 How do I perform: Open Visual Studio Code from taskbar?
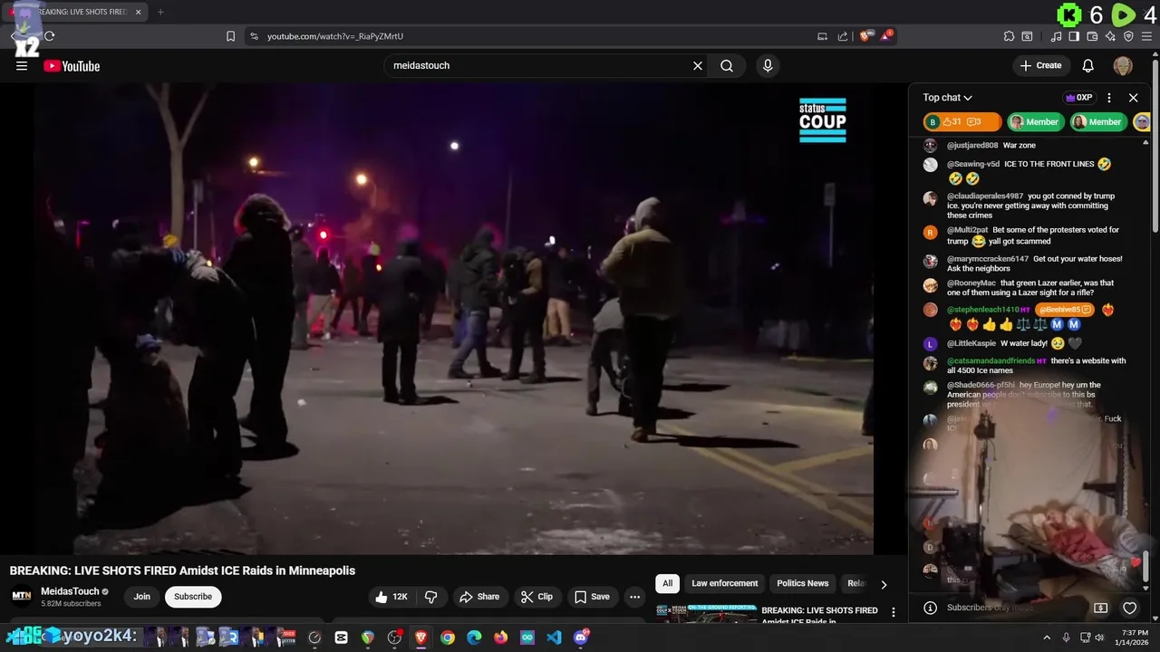coord(554,638)
